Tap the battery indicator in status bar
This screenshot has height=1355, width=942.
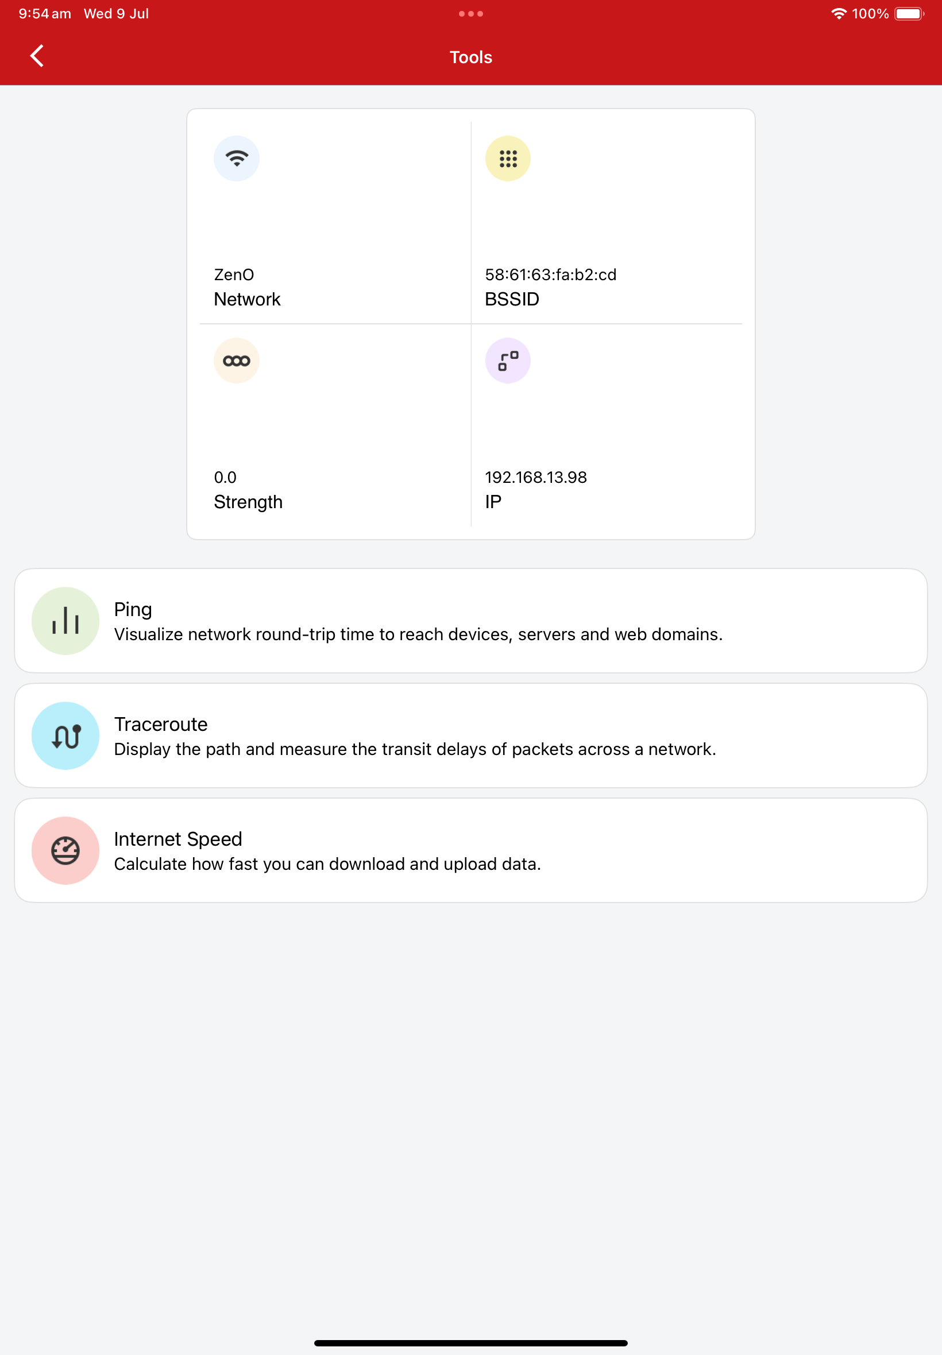click(x=909, y=14)
